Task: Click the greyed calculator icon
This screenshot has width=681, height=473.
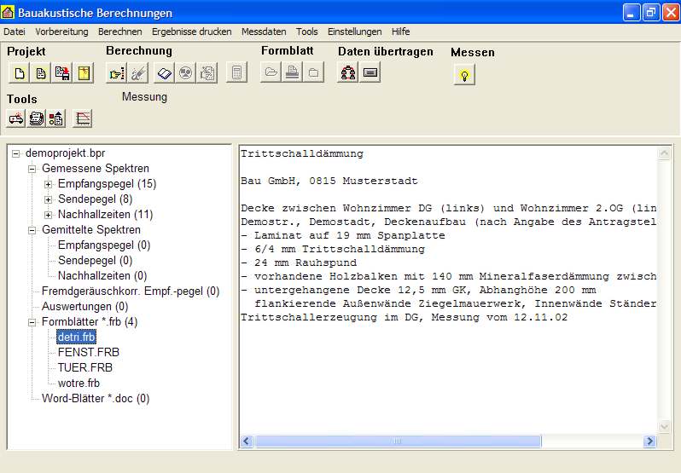Action: (x=236, y=72)
